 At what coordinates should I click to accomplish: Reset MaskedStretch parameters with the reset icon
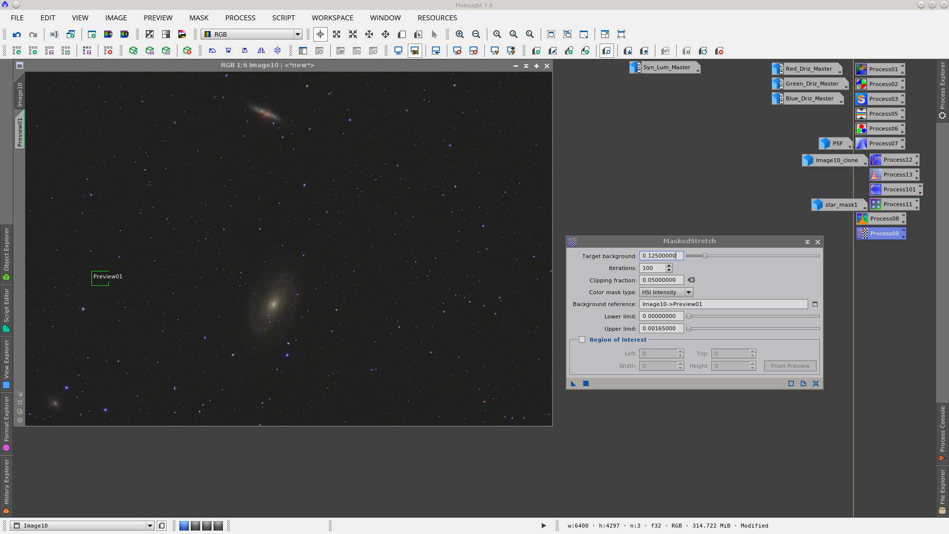tap(816, 384)
